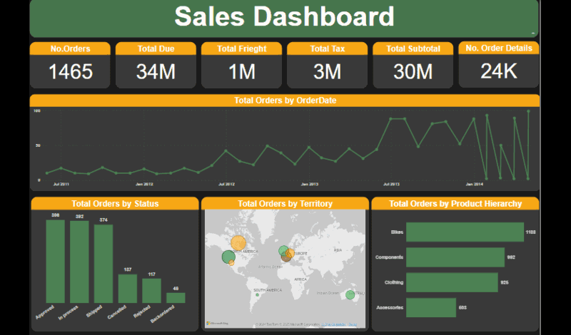Click the Total Tax card header
Viewport: 571px width, 335px height.
coord(328,48)
